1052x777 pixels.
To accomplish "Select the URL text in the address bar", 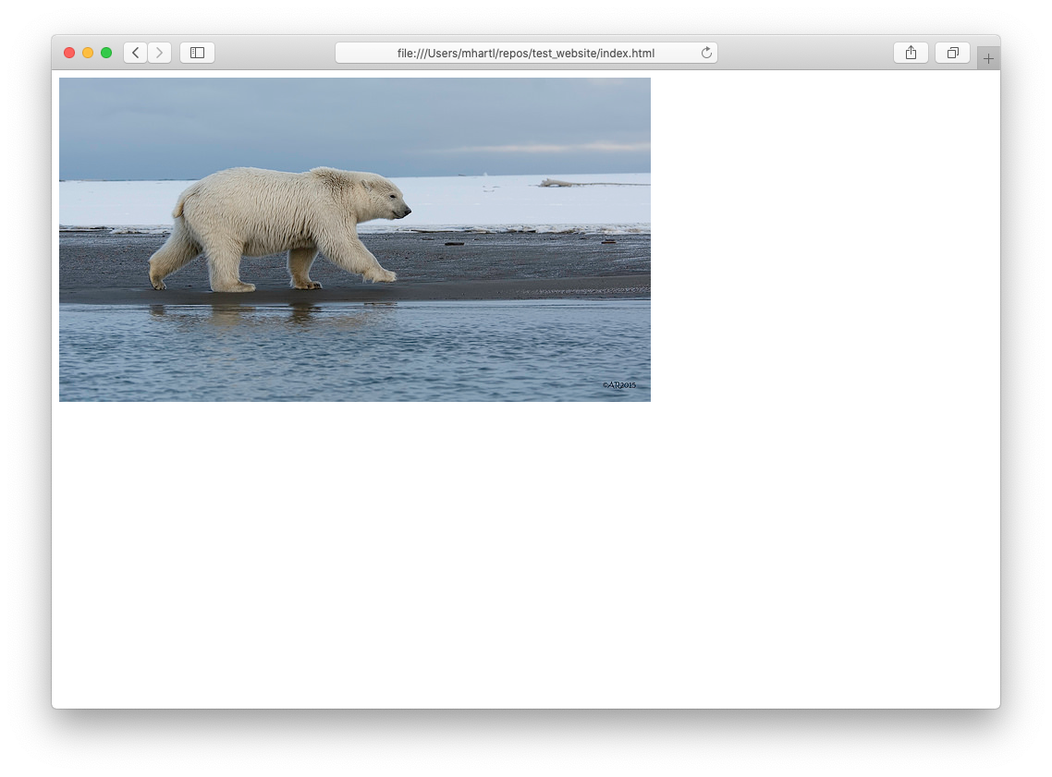I will [x=527, y=53].
